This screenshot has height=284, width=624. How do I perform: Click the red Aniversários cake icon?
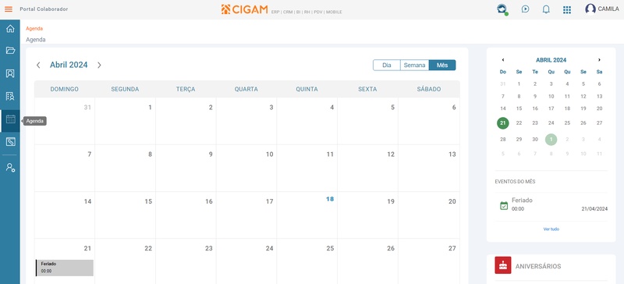pyautogui.click(x=503, y=265)
